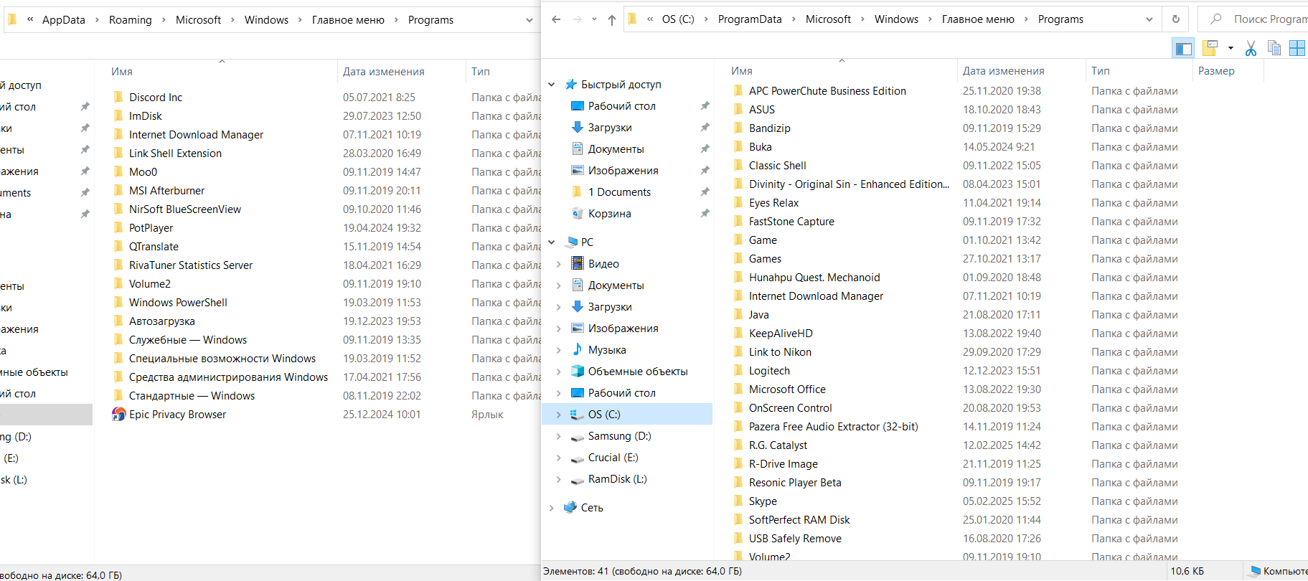Click the Microsoft Office folder icon

(738, 389)
